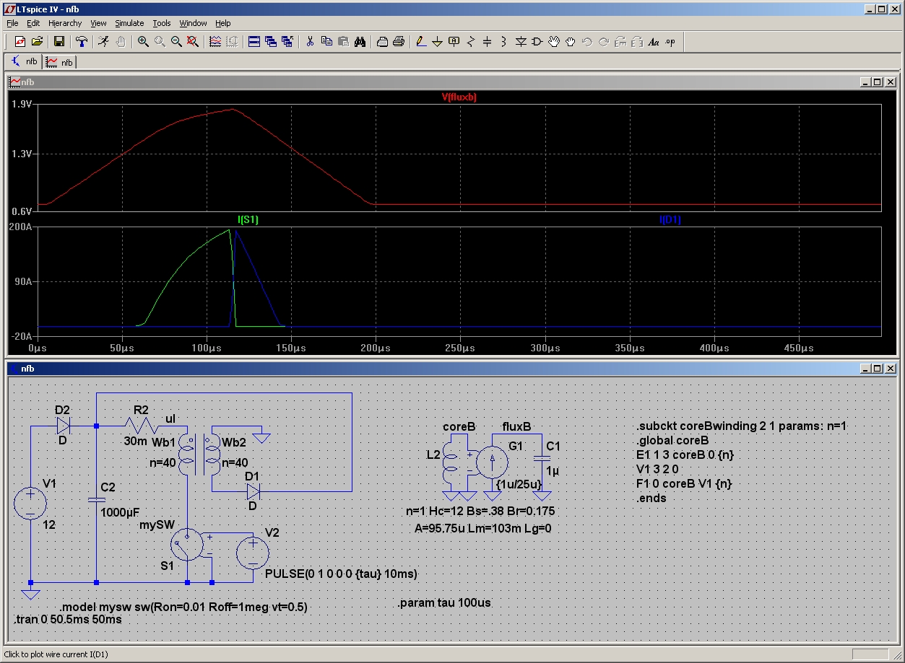905x663 pixels.
Task: Click the Print icon in toolbar
Action: tap(398, 42)
